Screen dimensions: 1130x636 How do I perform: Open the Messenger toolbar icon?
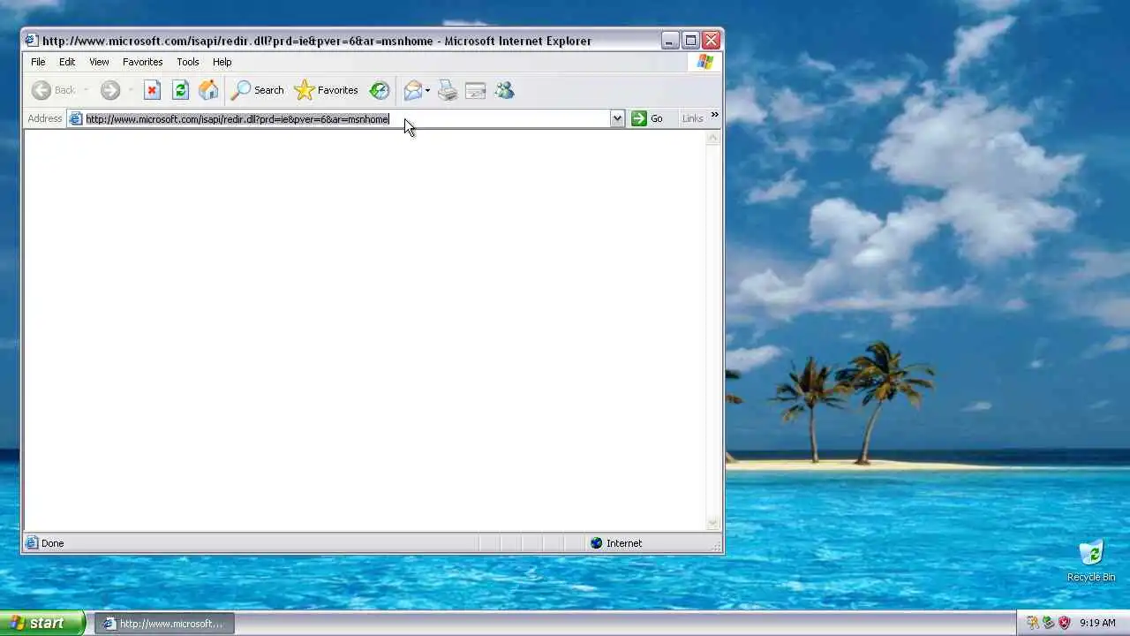pyautogui.click(x=504, y=90)
